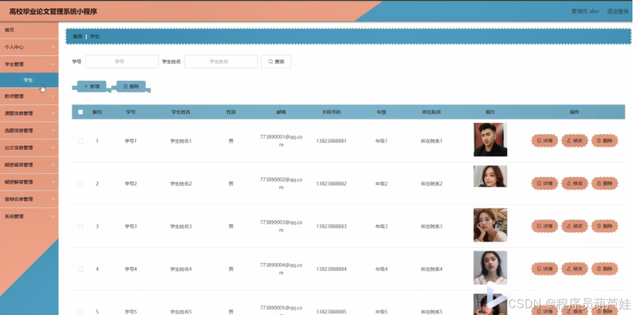
Task: Click 退出登录 to log out
Action: 618,11
